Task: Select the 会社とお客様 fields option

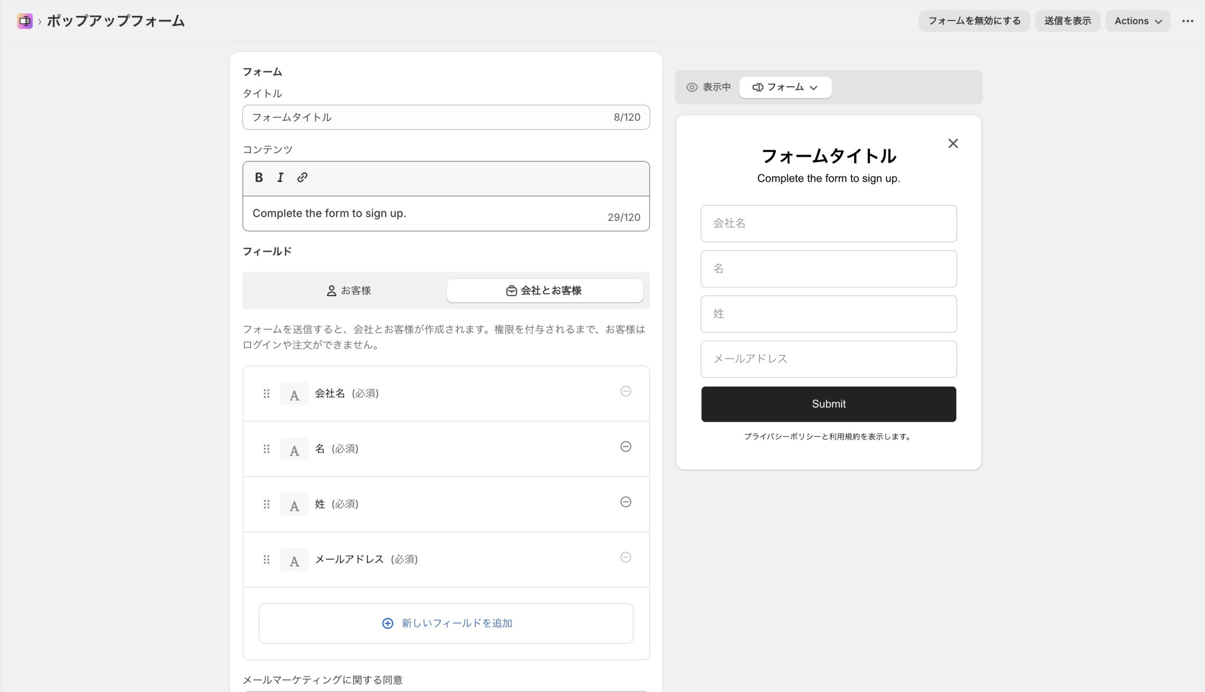Action: [x=545, y=290]
